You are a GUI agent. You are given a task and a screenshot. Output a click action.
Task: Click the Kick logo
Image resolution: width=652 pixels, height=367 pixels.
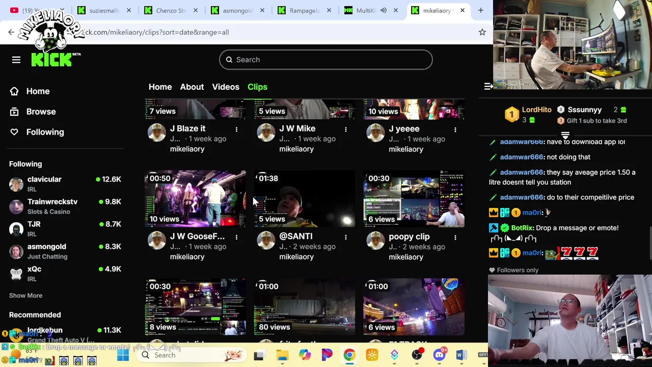(52, 60)
